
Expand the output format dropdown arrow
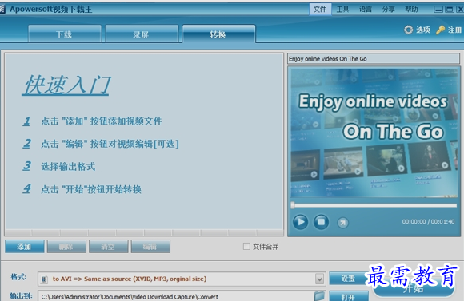tap(319, 279)
